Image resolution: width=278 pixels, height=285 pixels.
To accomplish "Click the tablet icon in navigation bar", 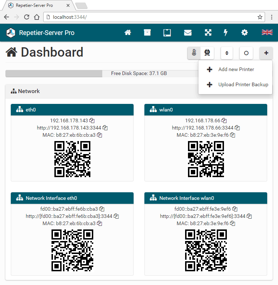I will pos(167,33).
